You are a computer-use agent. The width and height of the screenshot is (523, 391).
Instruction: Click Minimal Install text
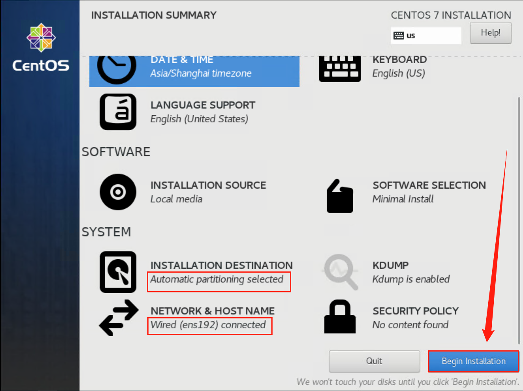point(403,199)
